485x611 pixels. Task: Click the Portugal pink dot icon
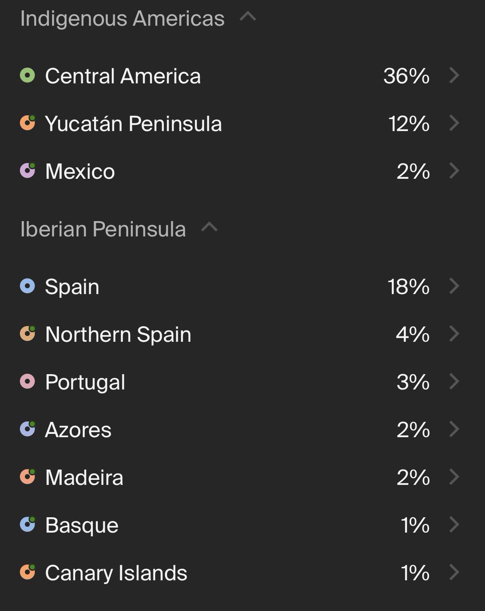[27, 381]
